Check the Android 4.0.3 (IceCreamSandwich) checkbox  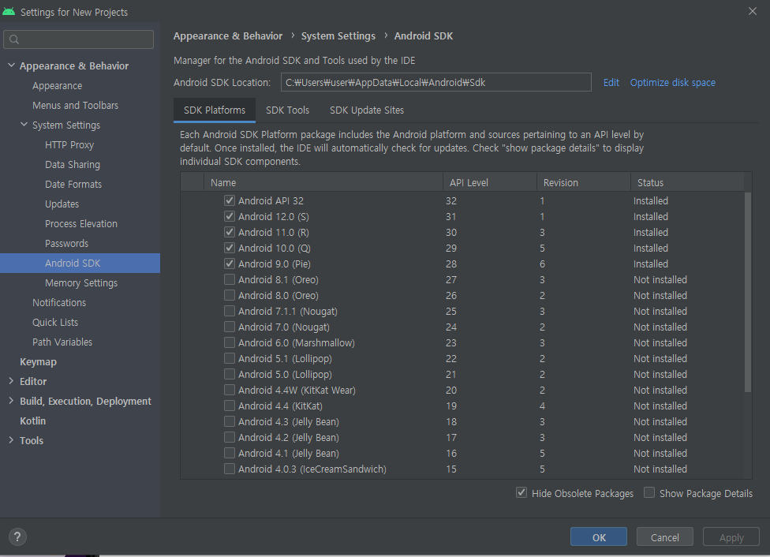click(x=230, y=469)
